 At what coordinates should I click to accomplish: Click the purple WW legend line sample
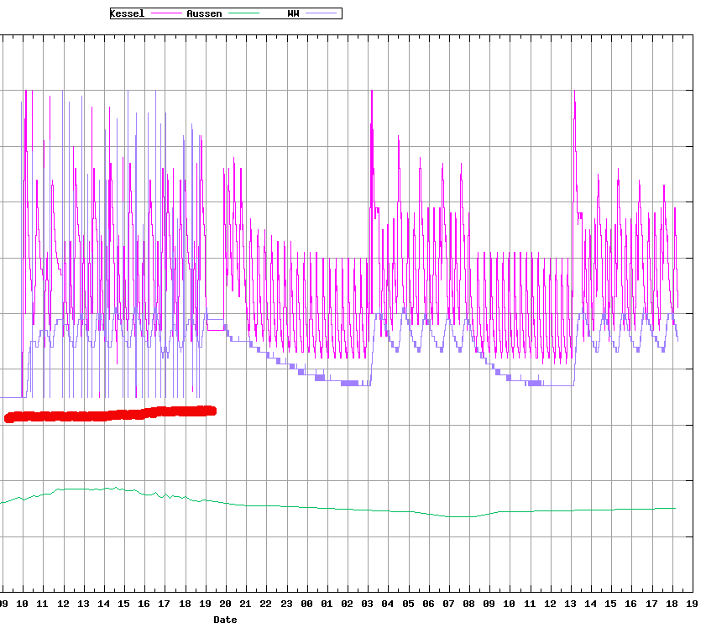(321, 13)
